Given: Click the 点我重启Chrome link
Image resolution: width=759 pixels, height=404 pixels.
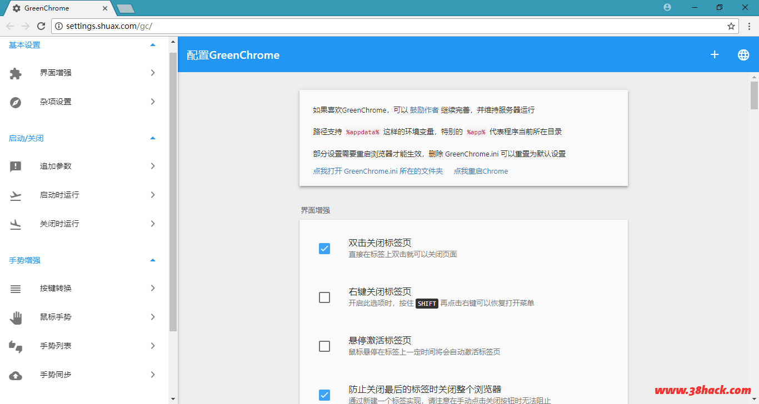Looking at the screenshot, I should click(x=481, y=171).
